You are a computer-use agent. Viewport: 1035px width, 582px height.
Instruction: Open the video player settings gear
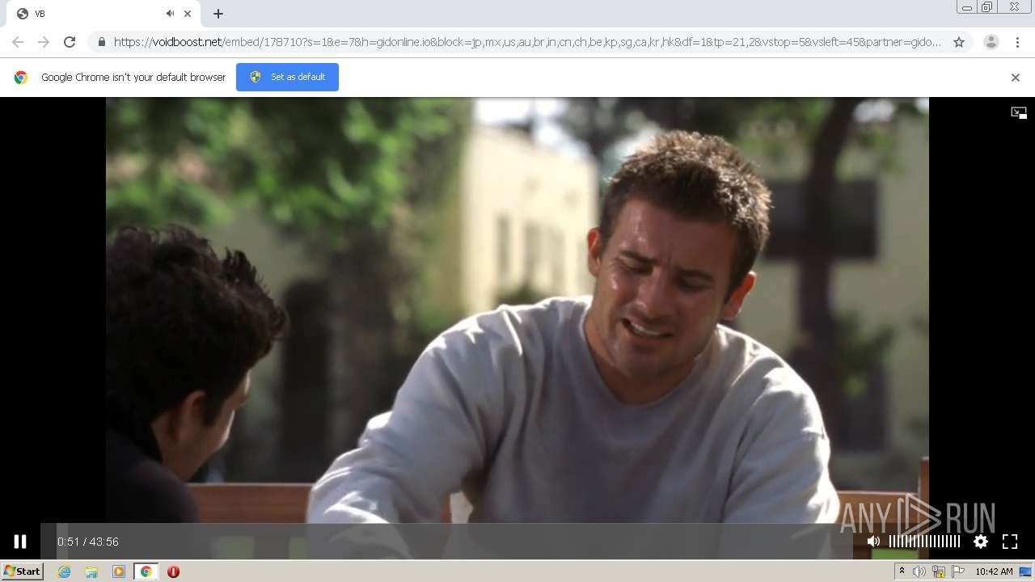980,542
